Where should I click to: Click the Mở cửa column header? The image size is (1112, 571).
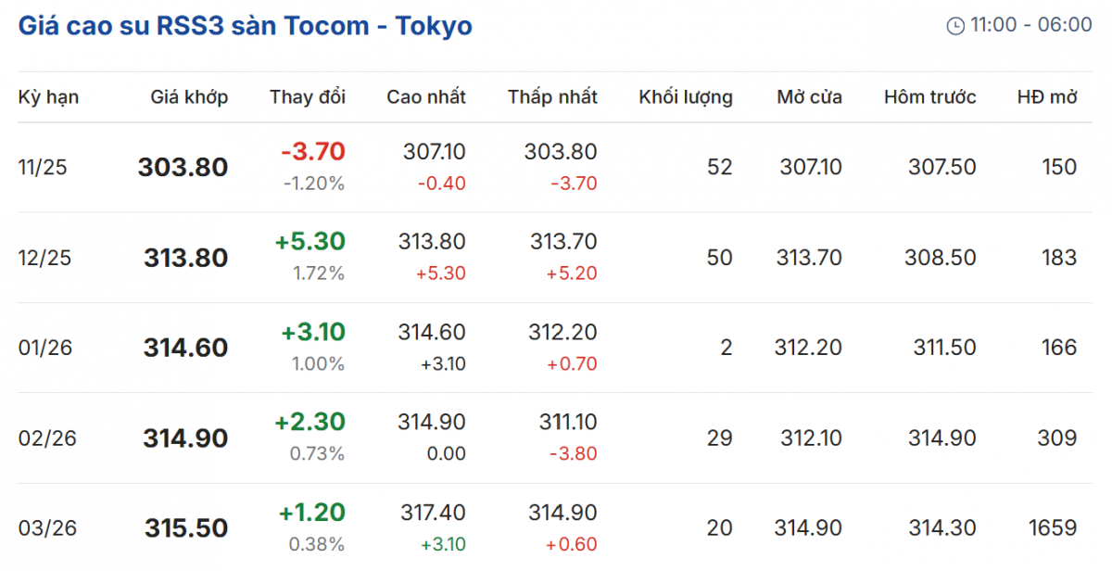810,97
